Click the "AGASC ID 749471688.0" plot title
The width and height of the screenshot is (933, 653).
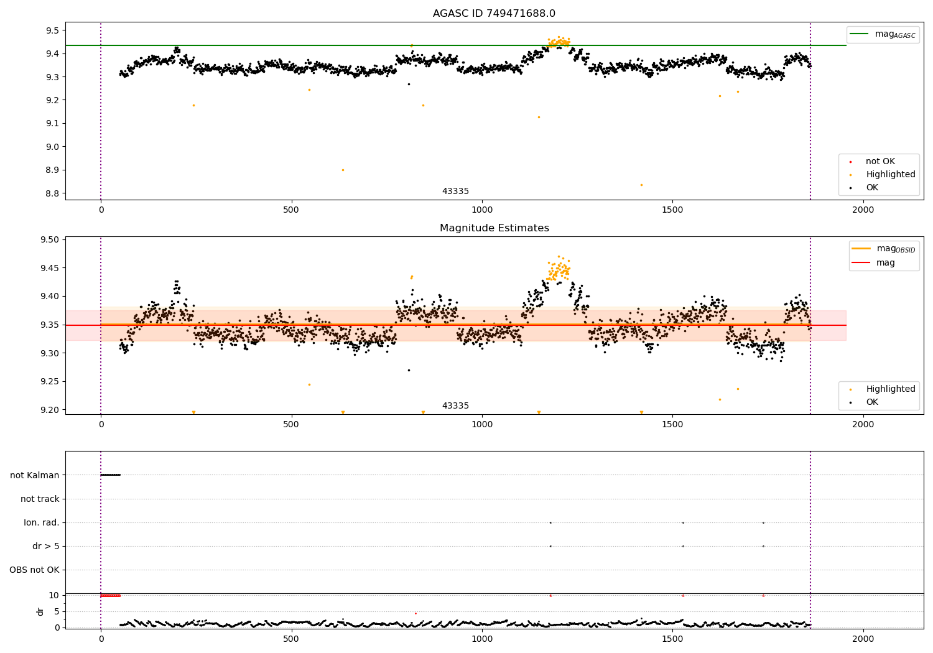point(494,14)
